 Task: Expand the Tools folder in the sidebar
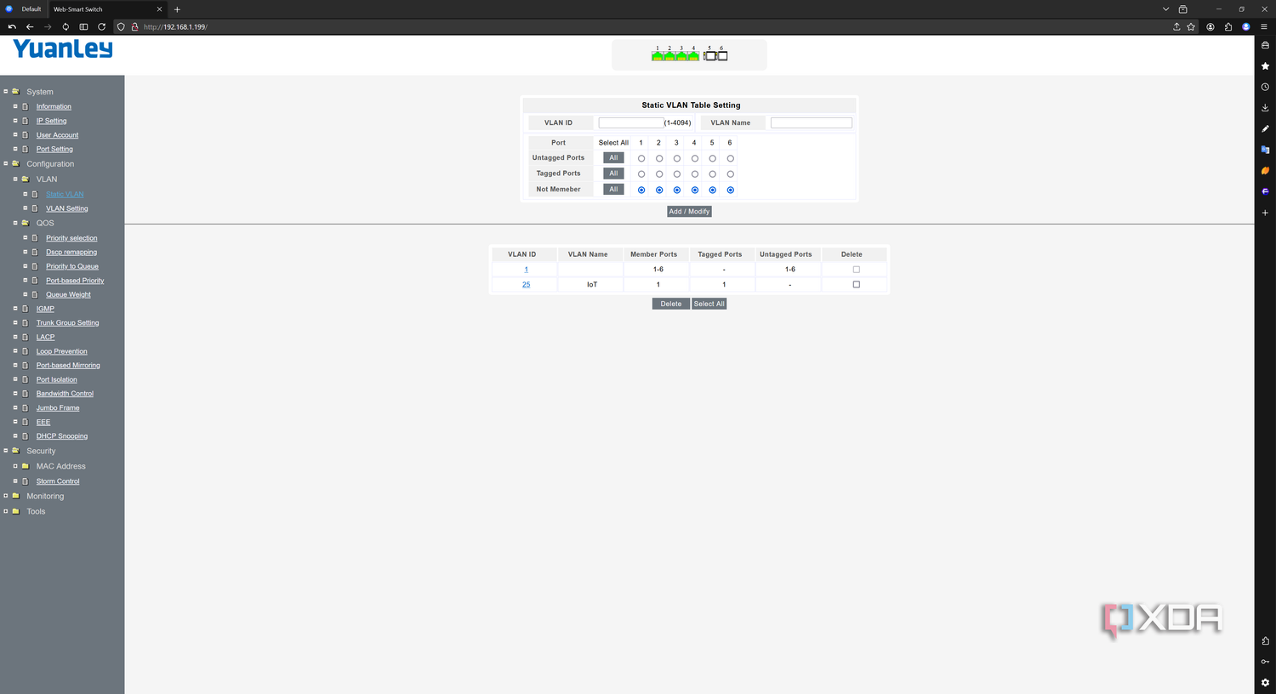click(6, 511)
